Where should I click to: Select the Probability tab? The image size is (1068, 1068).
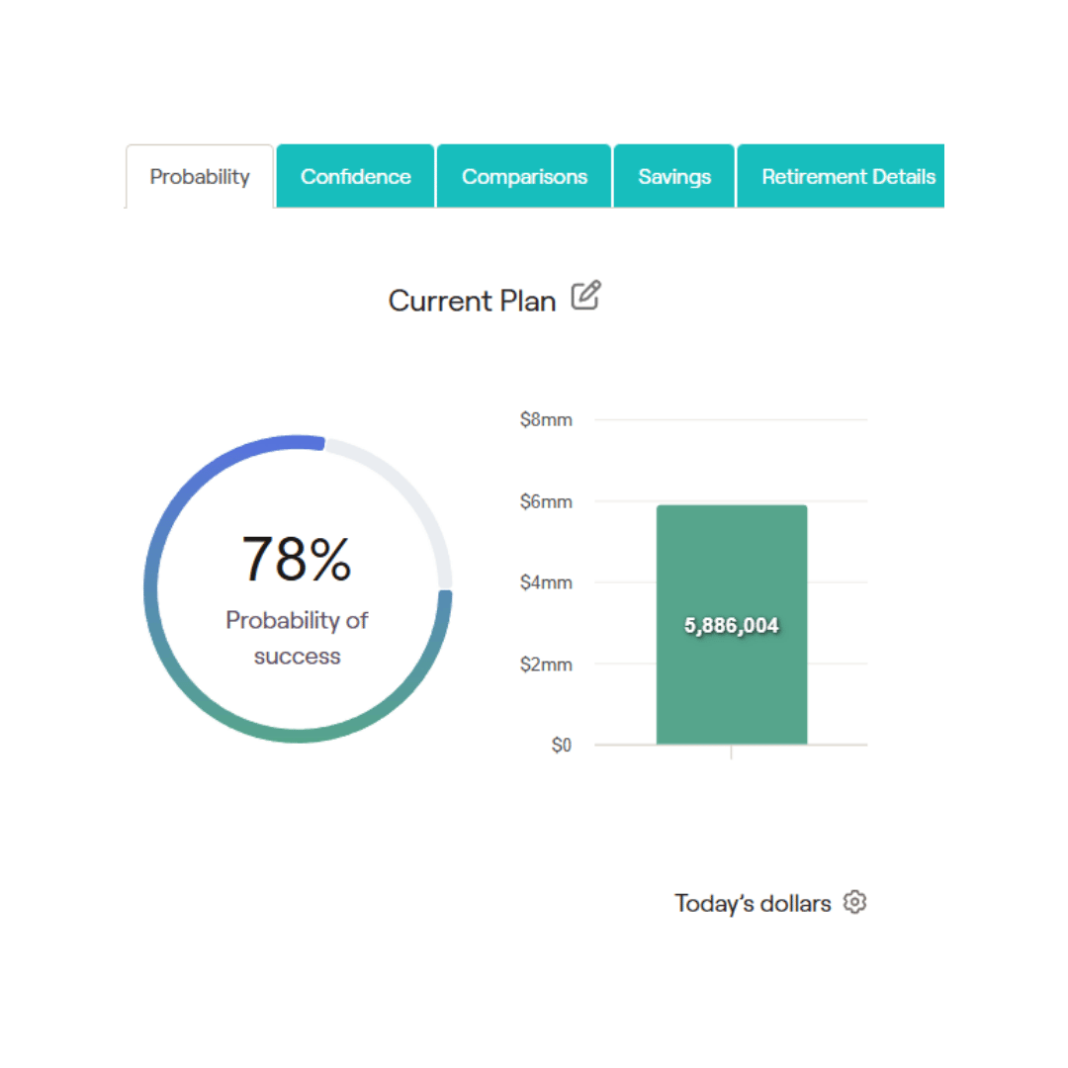[x=200, y=177]
